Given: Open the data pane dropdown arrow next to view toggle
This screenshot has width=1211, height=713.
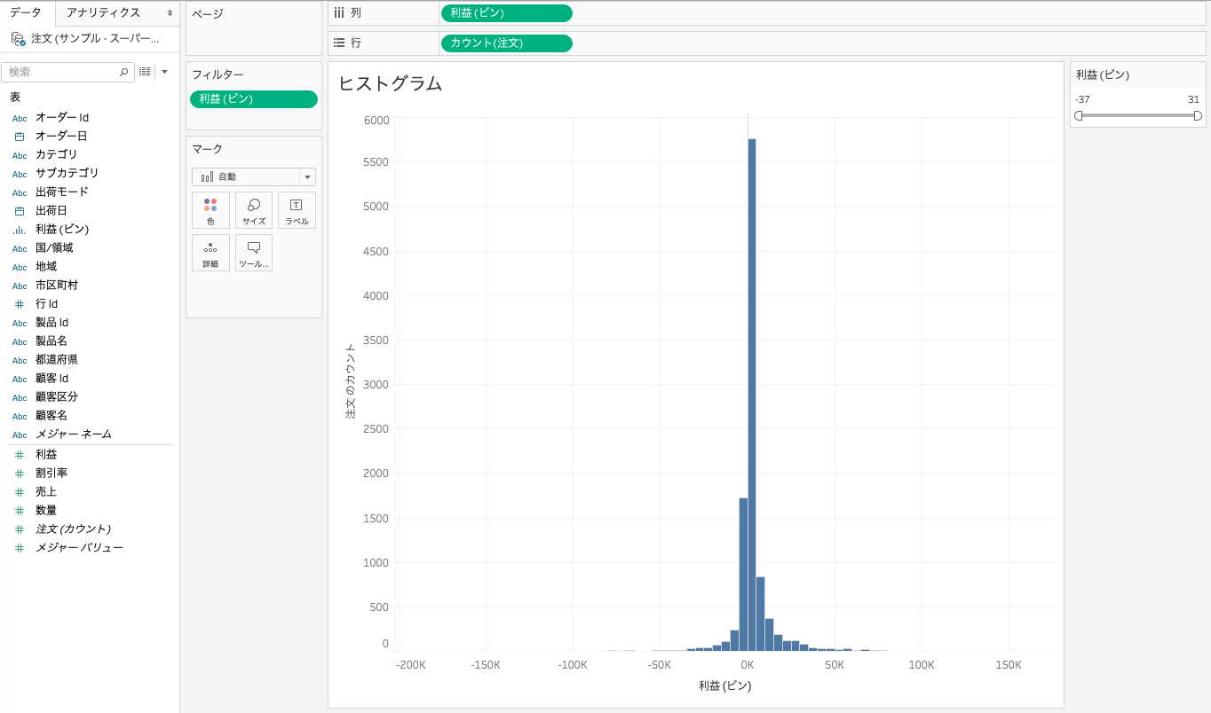Looking at the screenshot, I should [164, 72].
